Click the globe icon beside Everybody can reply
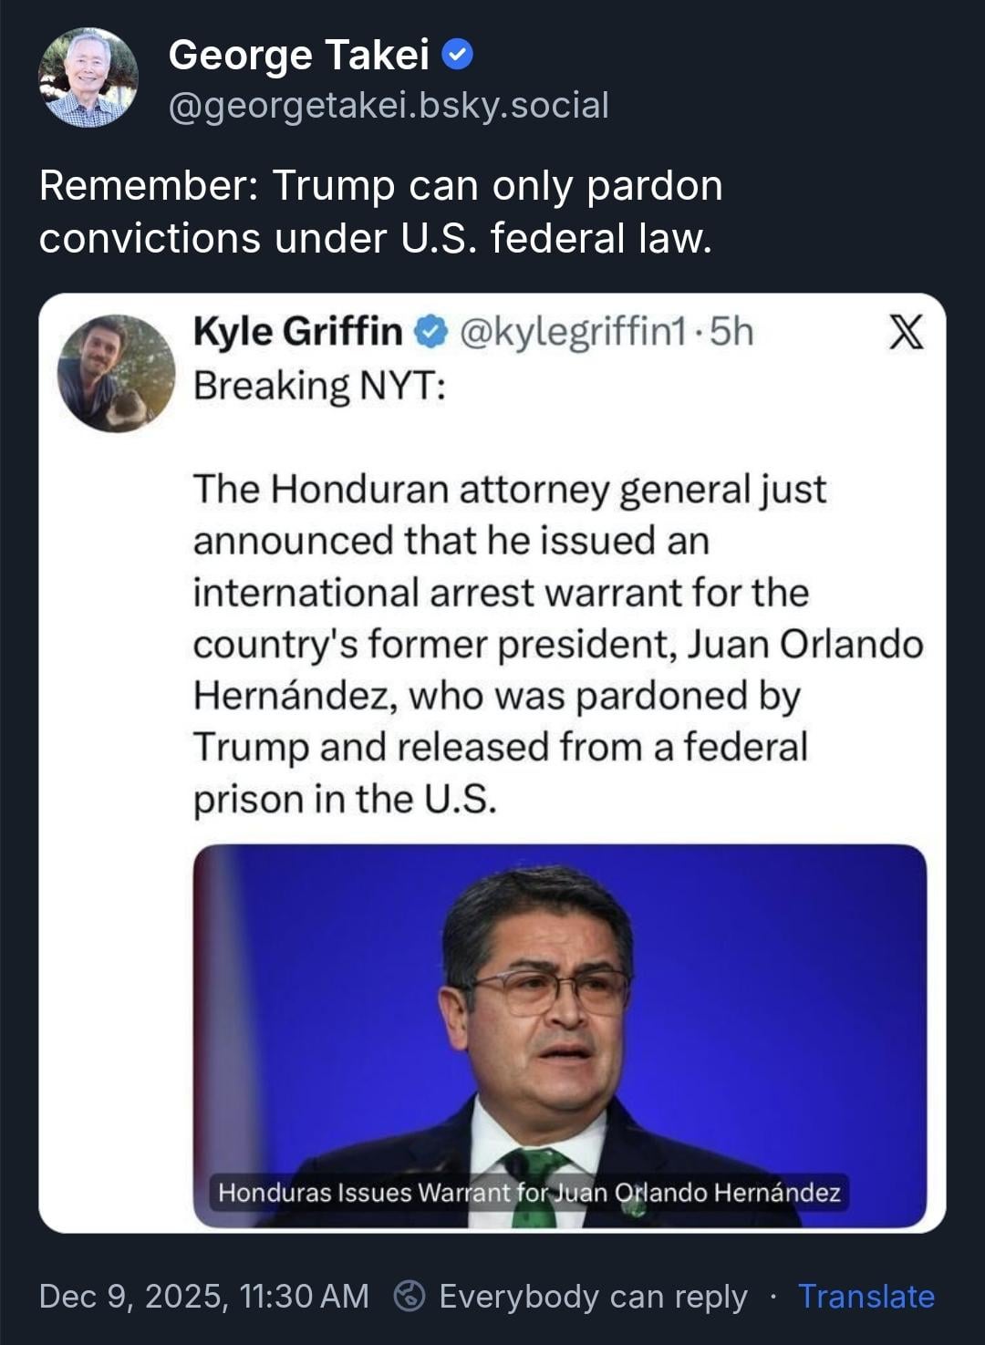The height and width of the screenshot is (1345, 985). click(x=410, y=1296)
